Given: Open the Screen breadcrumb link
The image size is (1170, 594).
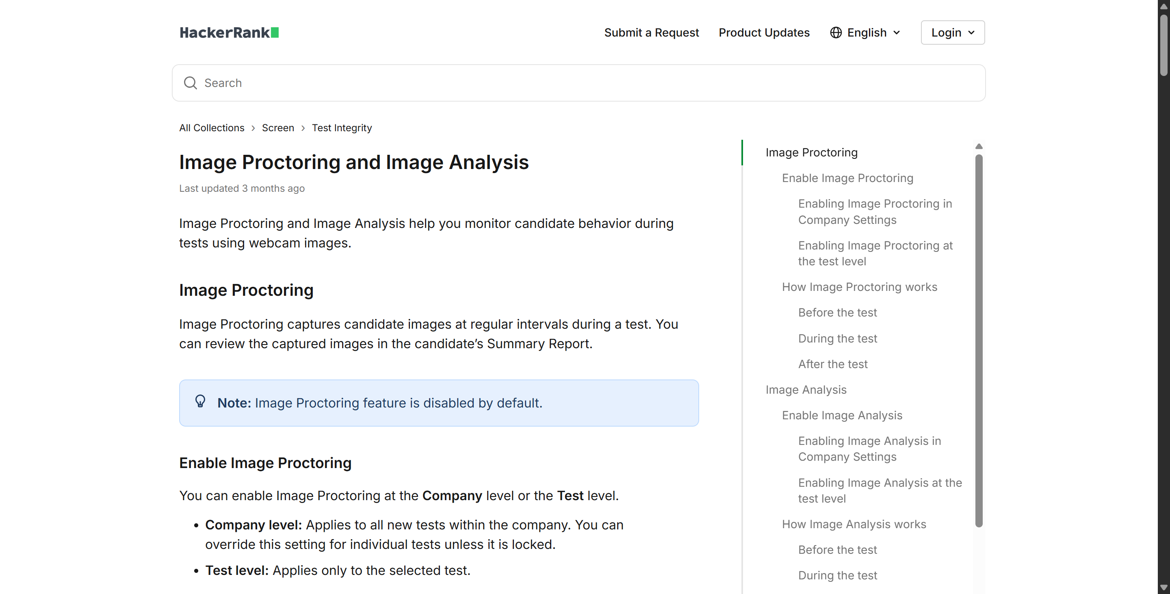Looking at the screenshot, I should click(x=278, y=128).
